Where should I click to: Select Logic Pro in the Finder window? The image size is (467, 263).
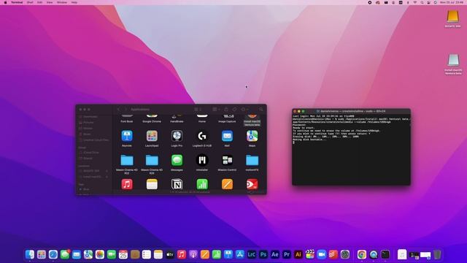[x=177, y=136]
